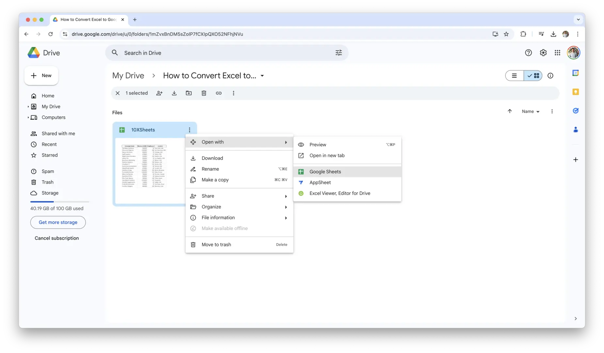Expand the folder name dropdown arrow
This screenshot has width=604, height=353.
coord(262,76)
